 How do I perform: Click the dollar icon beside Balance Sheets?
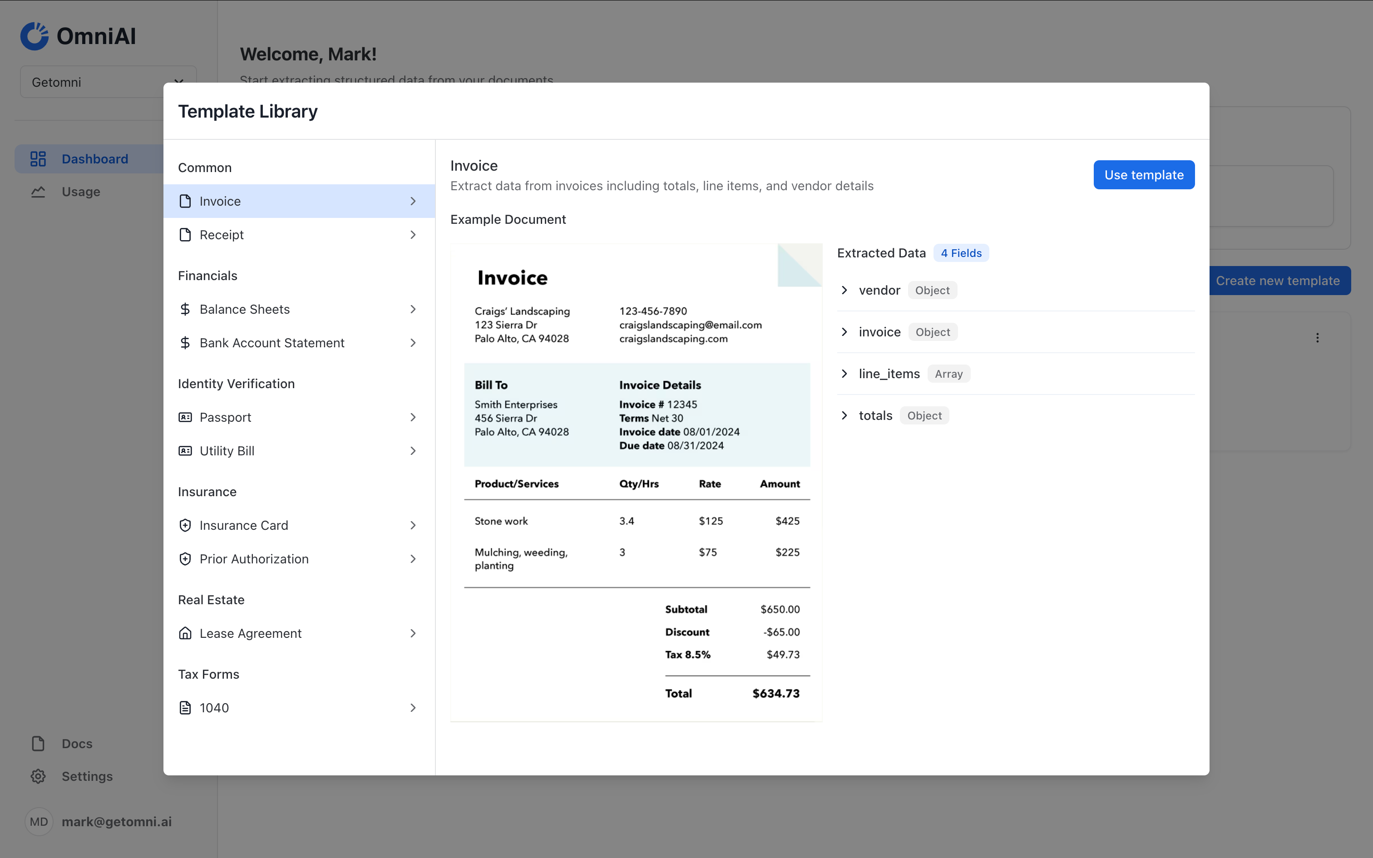185,309
